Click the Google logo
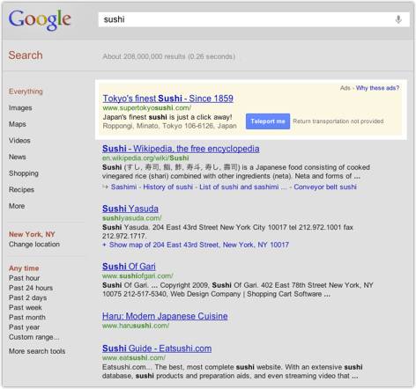Screen dimensions: 416x389 coord(40,19)
